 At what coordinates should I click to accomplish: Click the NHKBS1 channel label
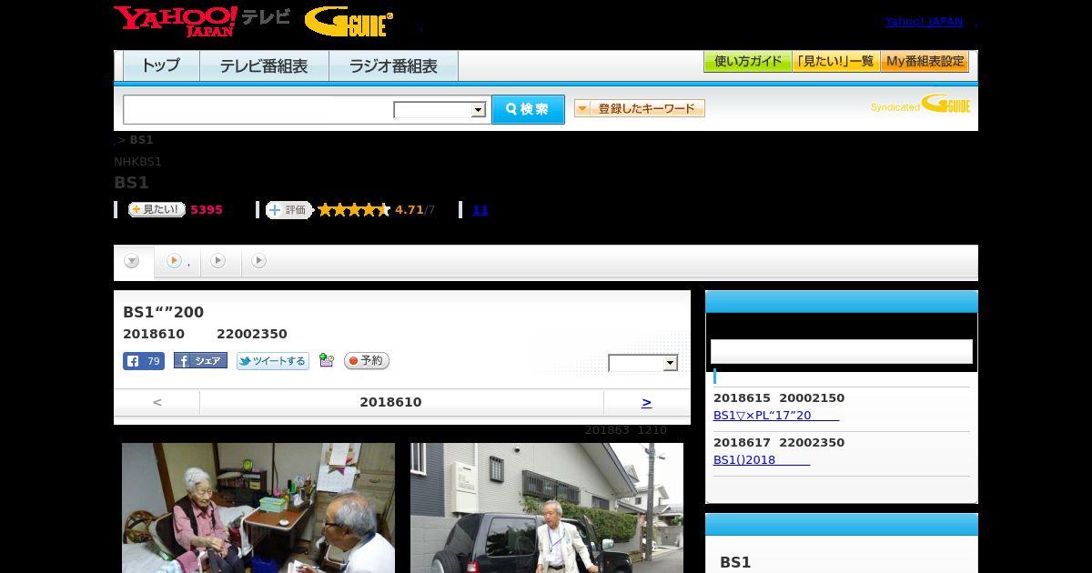point(137,162)
